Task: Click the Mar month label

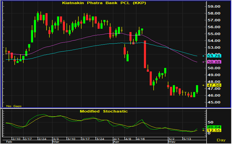Action: (56, 142)
